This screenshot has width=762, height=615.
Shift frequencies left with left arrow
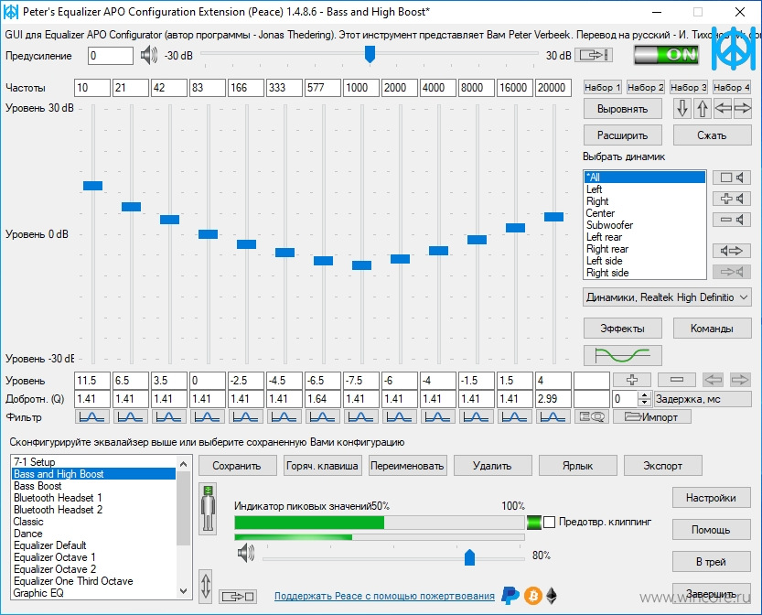pos(723,108)
